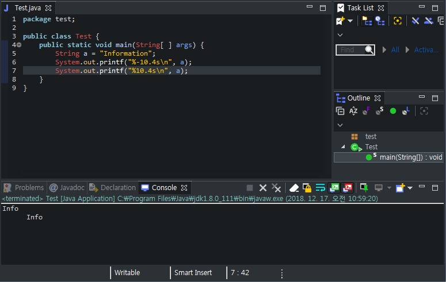446x282 pixels.
Task: Click the Task List hide completed icon
Action: 415,21
